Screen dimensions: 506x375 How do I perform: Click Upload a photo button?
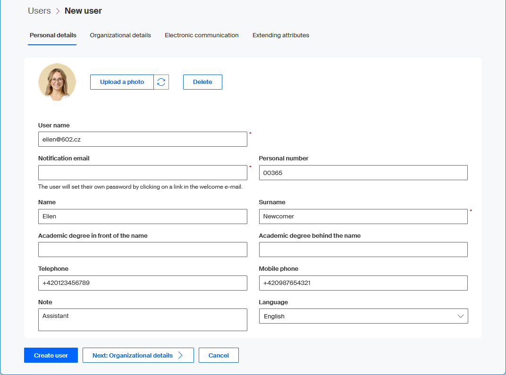122,82
